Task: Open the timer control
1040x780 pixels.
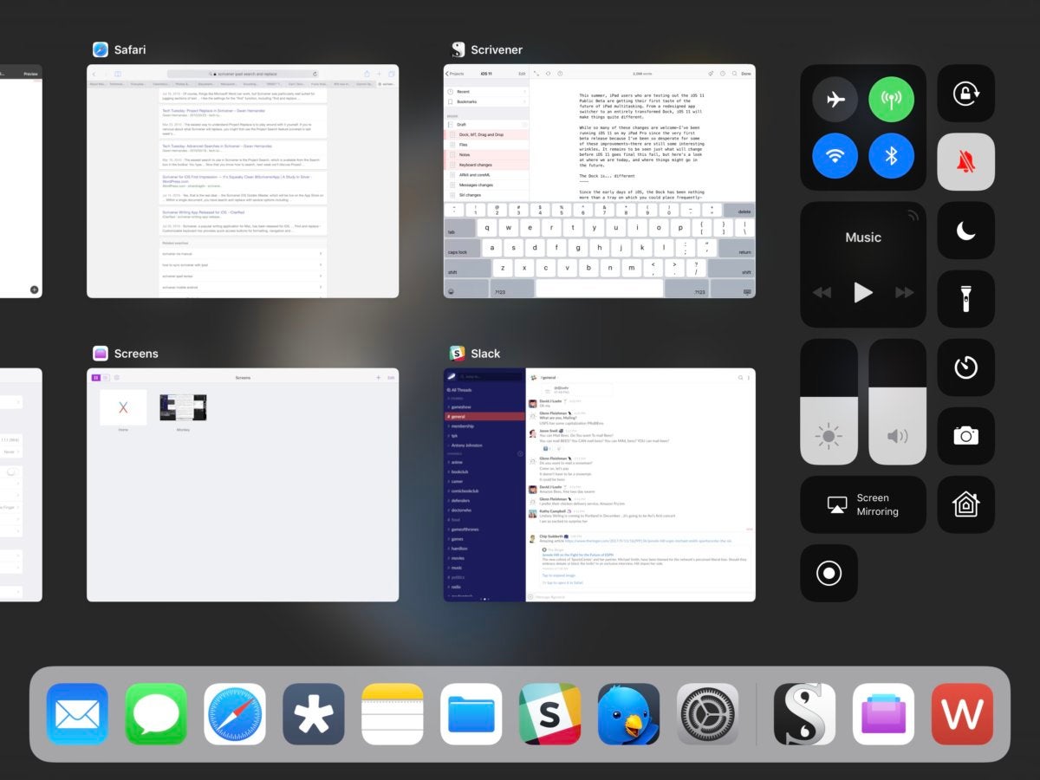Action: coord(966,367)
